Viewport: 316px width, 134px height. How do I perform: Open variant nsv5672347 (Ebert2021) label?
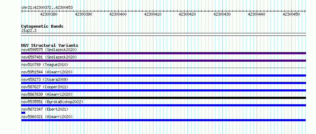[45, 109]
